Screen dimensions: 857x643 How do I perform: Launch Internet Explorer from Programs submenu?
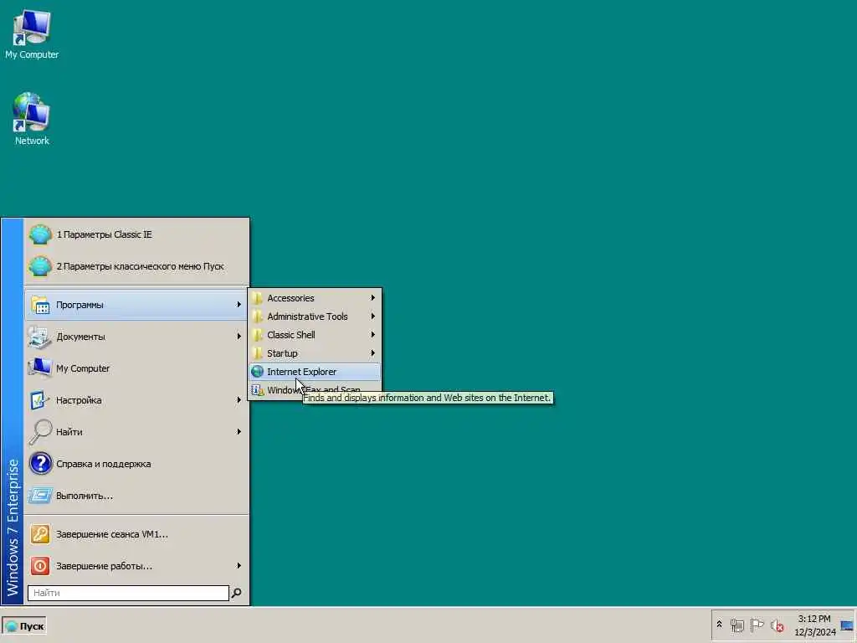[x=315, y=372]
